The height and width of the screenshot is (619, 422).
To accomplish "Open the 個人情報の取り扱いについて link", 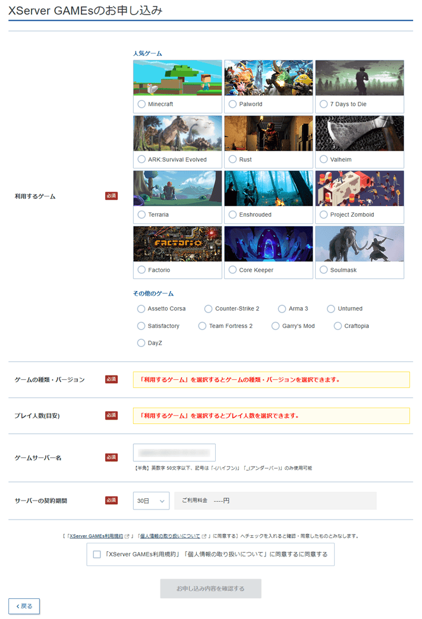I will [170, 536].
